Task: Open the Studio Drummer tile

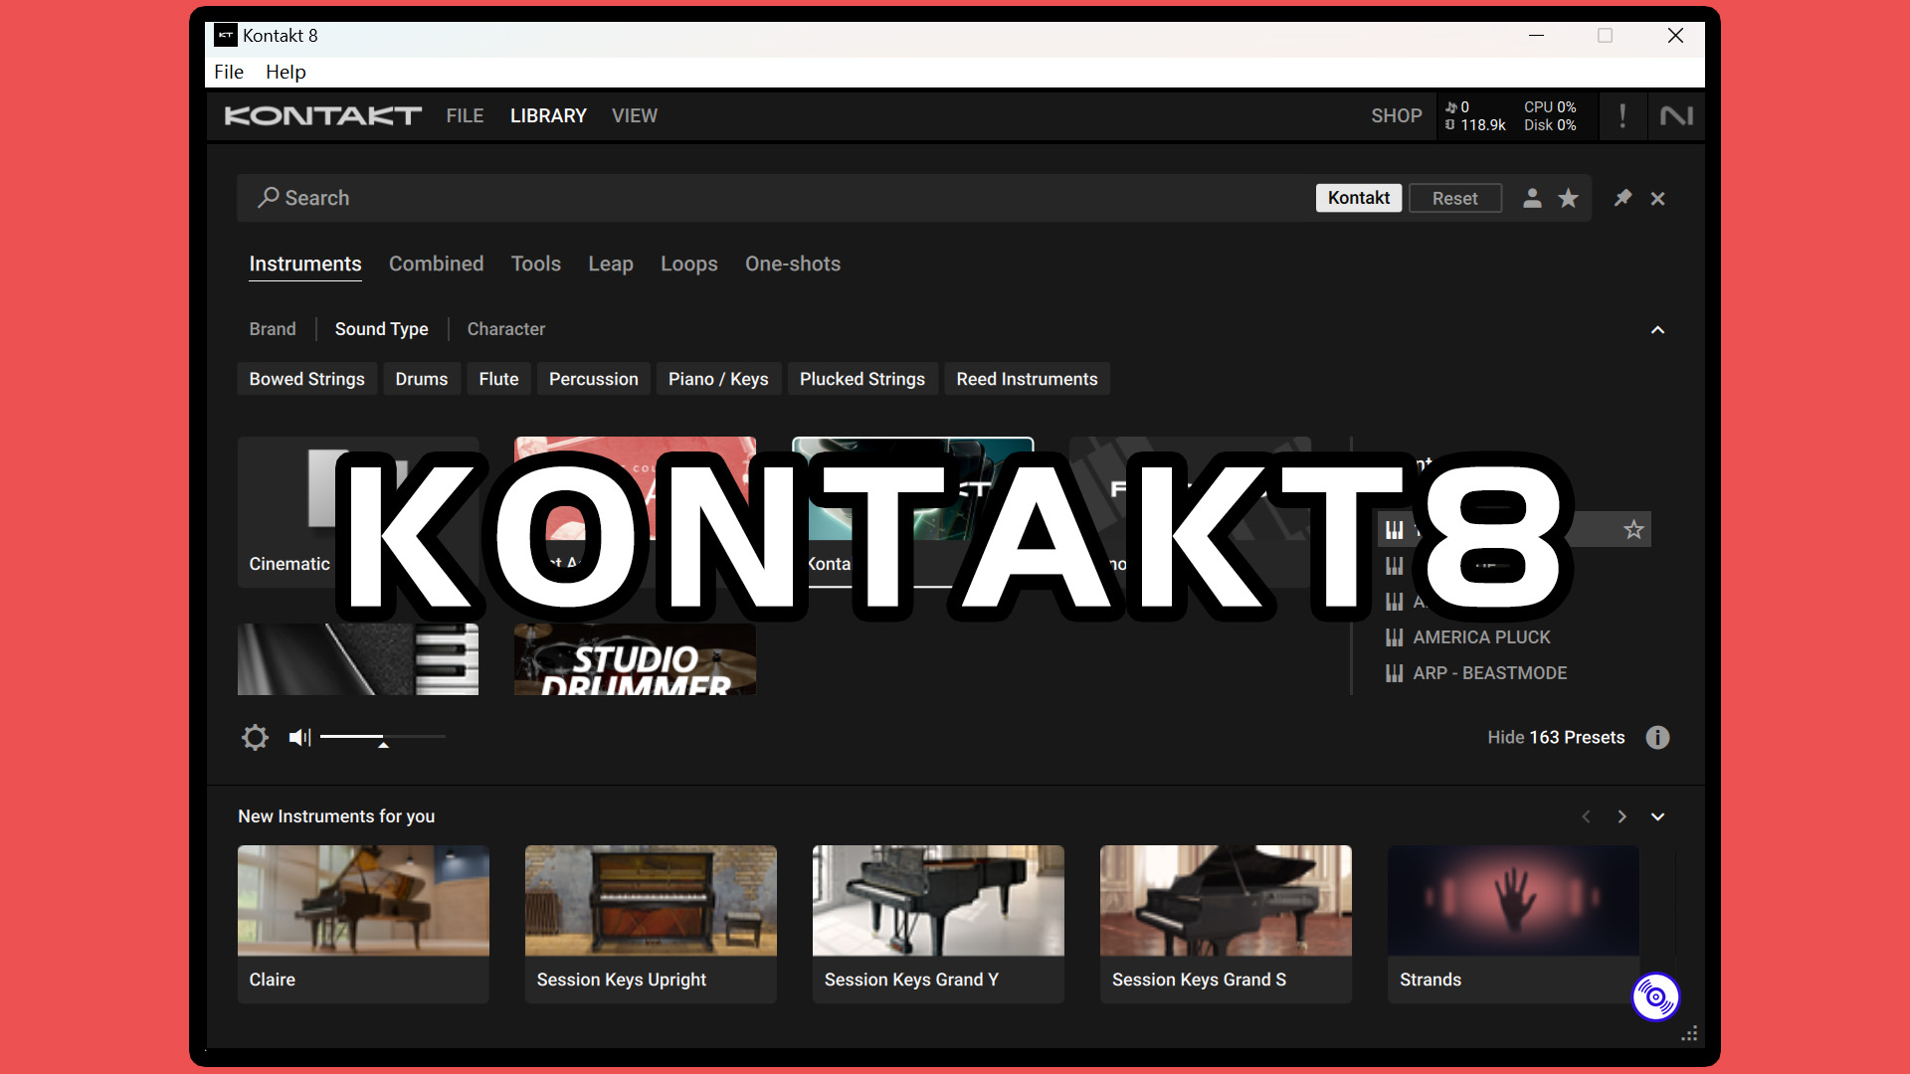Action: tap(635, 659)
